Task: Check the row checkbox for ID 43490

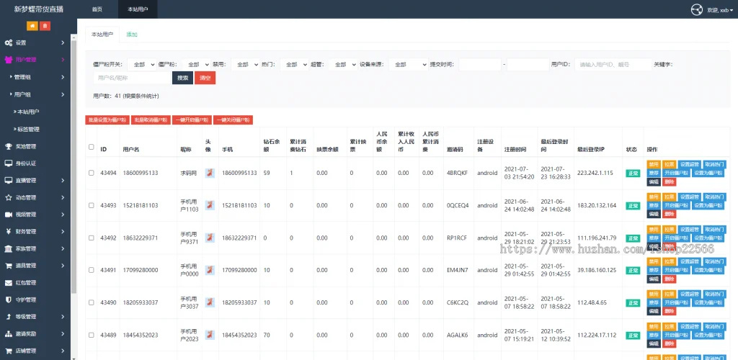Action: click(x=92, y=302)
